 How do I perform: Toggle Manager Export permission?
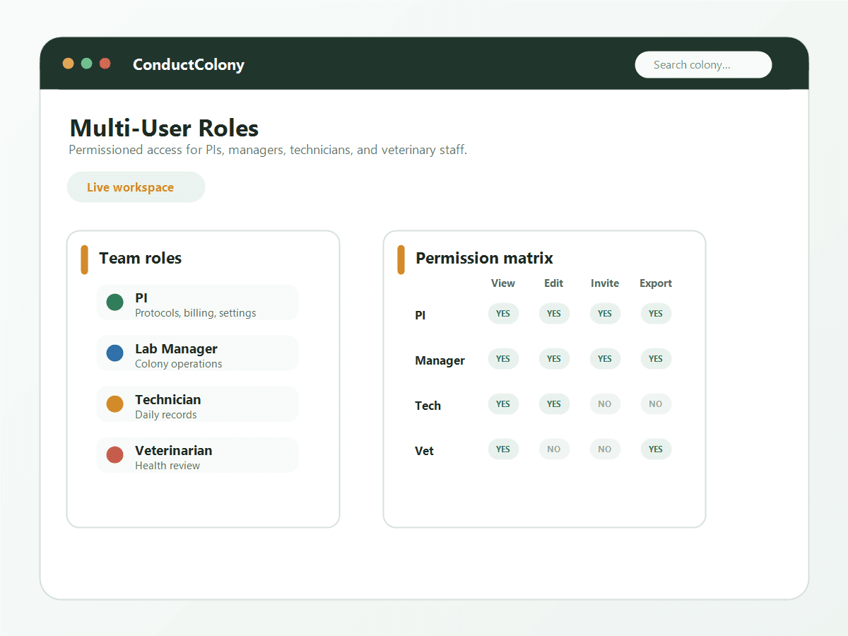[656, 359]
